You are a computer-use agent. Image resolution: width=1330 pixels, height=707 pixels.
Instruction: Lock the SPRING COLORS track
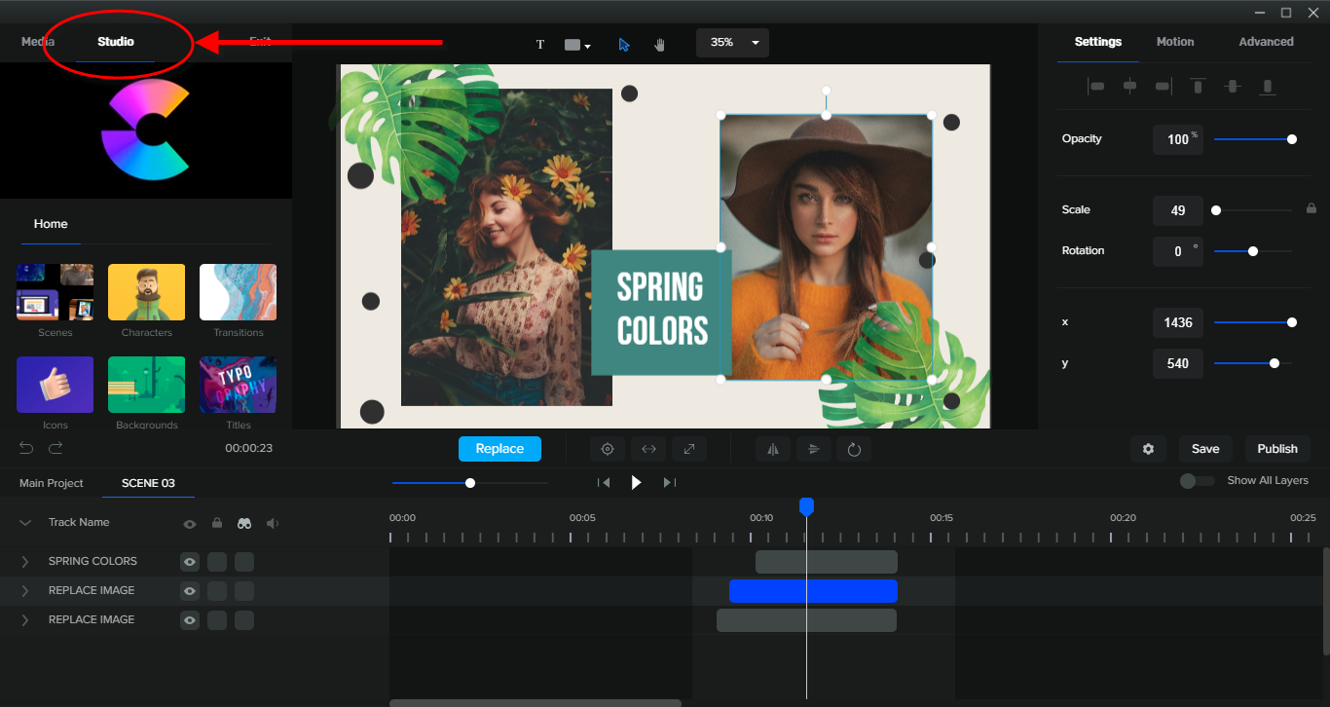tap(217, 562)
